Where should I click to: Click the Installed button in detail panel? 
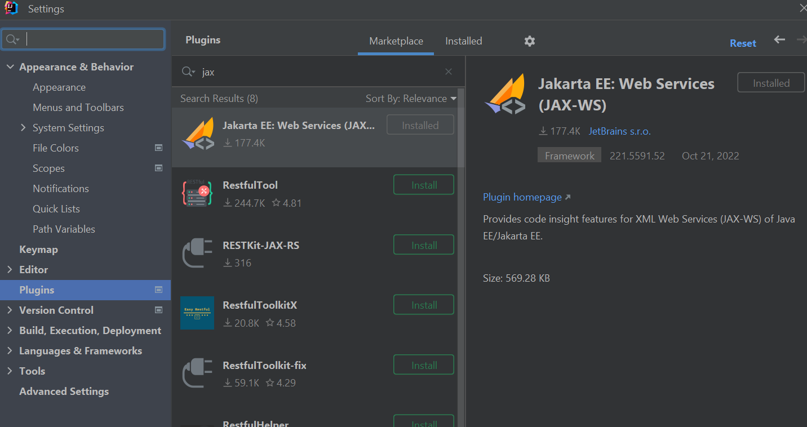pos(771,83)
